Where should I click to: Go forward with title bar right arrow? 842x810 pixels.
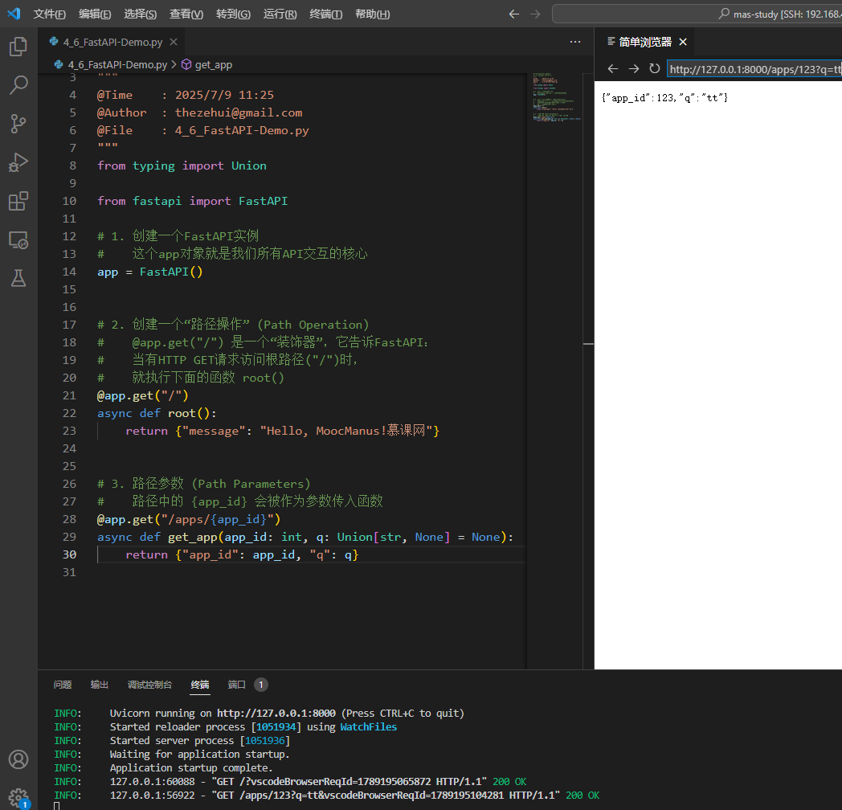(535, 14)
